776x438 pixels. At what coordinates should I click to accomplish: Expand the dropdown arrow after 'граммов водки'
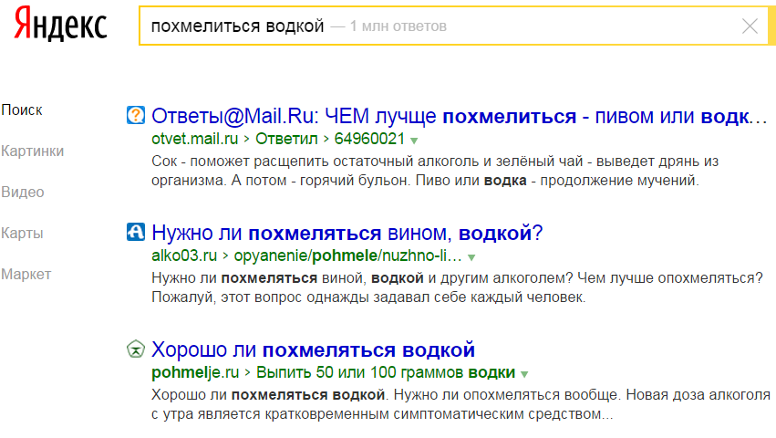tap(524, 374)
